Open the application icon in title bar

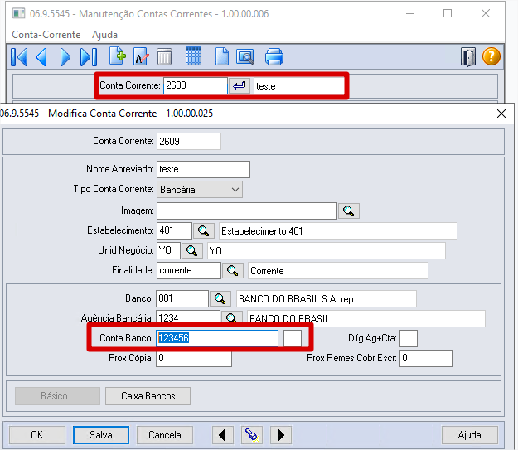pyautogui.click(x=18, y=13)
